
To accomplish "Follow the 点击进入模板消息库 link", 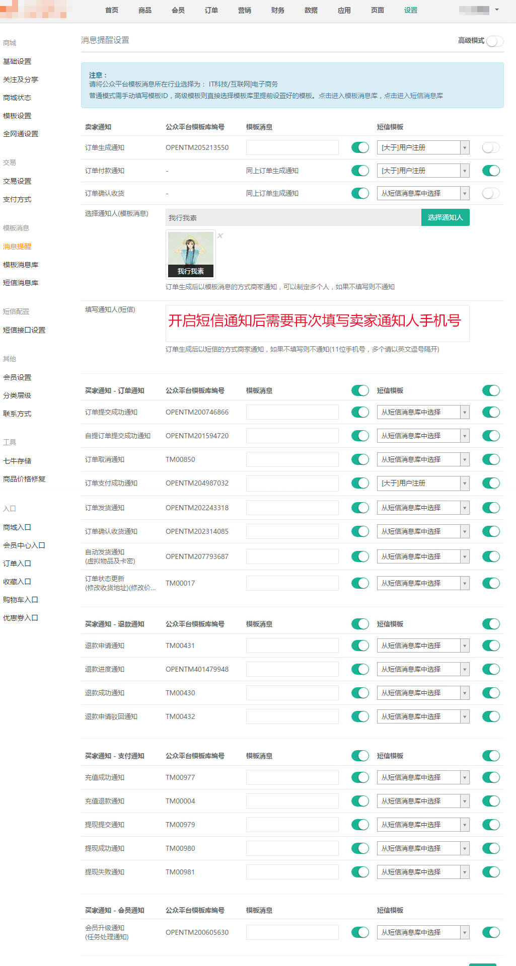I will coord(348,96).
